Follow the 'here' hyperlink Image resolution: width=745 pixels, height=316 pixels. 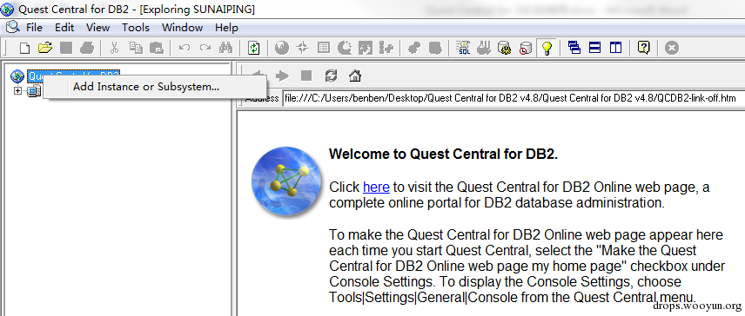[376, 188]
